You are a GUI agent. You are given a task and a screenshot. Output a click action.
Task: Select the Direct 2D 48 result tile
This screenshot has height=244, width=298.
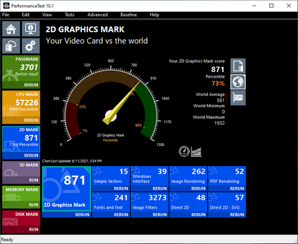(x=188, y=202)
